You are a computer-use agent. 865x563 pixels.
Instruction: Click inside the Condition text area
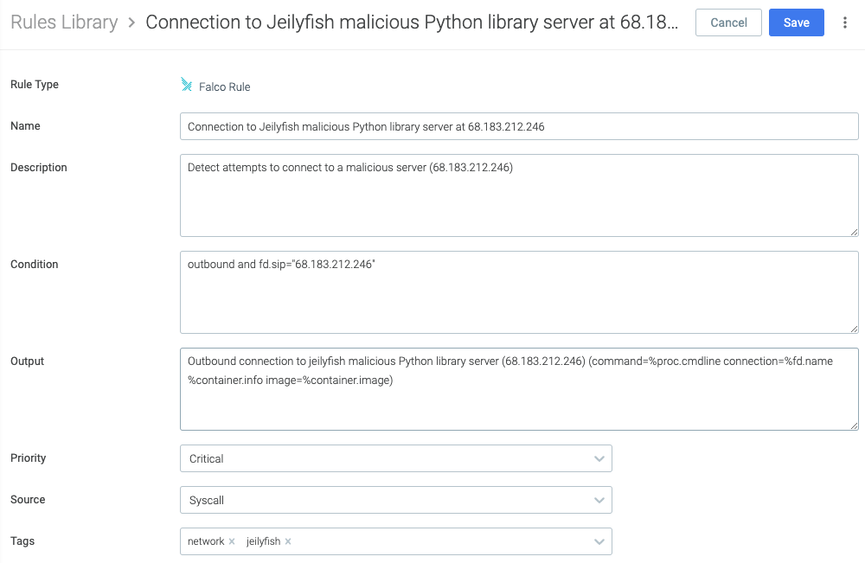(519, 292)
